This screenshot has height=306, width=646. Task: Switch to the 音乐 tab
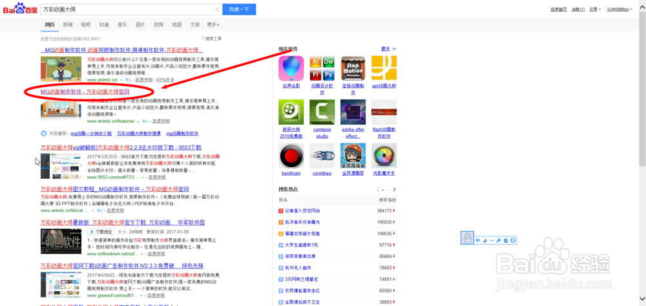pyautogui.click(x=122, y=25)
